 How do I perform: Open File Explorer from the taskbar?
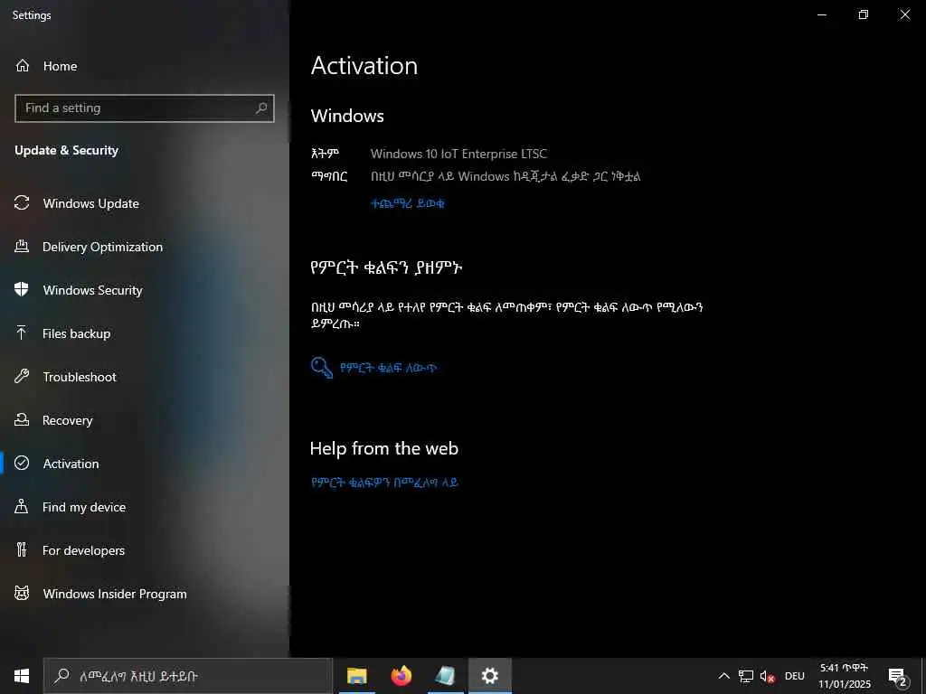[356, 676]
